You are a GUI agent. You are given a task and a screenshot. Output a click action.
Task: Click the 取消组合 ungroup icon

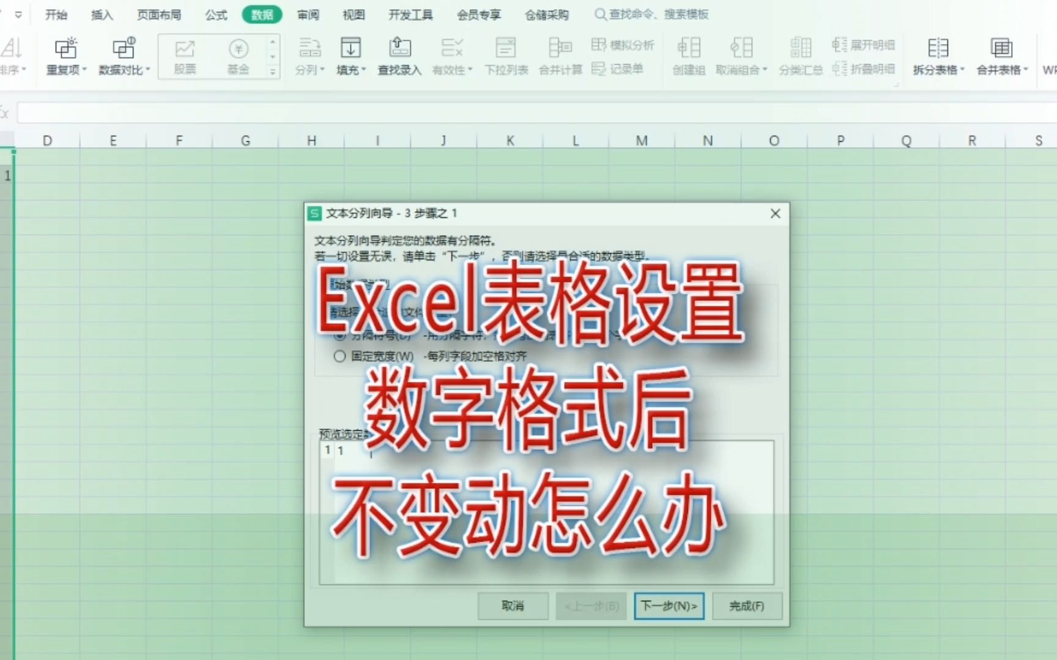click(741, 48)
